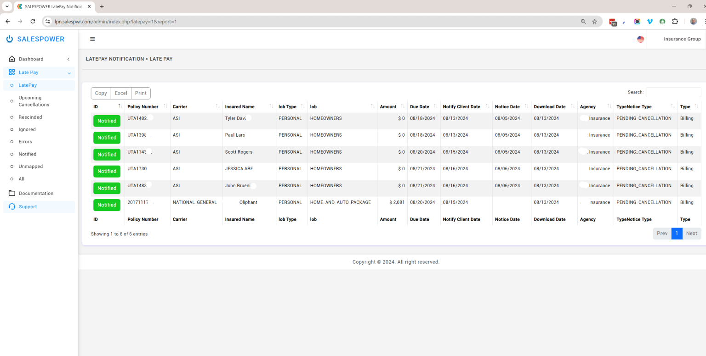The height and width of the screenshot is (356, 706).
Task: Open the browser profile avatar
Action: coord(694,22)
